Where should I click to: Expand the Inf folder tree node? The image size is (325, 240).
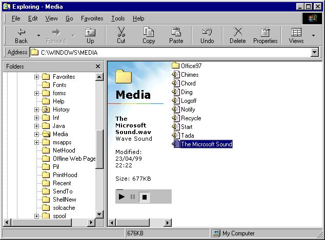pyautogui.click(x=36, y=118)
